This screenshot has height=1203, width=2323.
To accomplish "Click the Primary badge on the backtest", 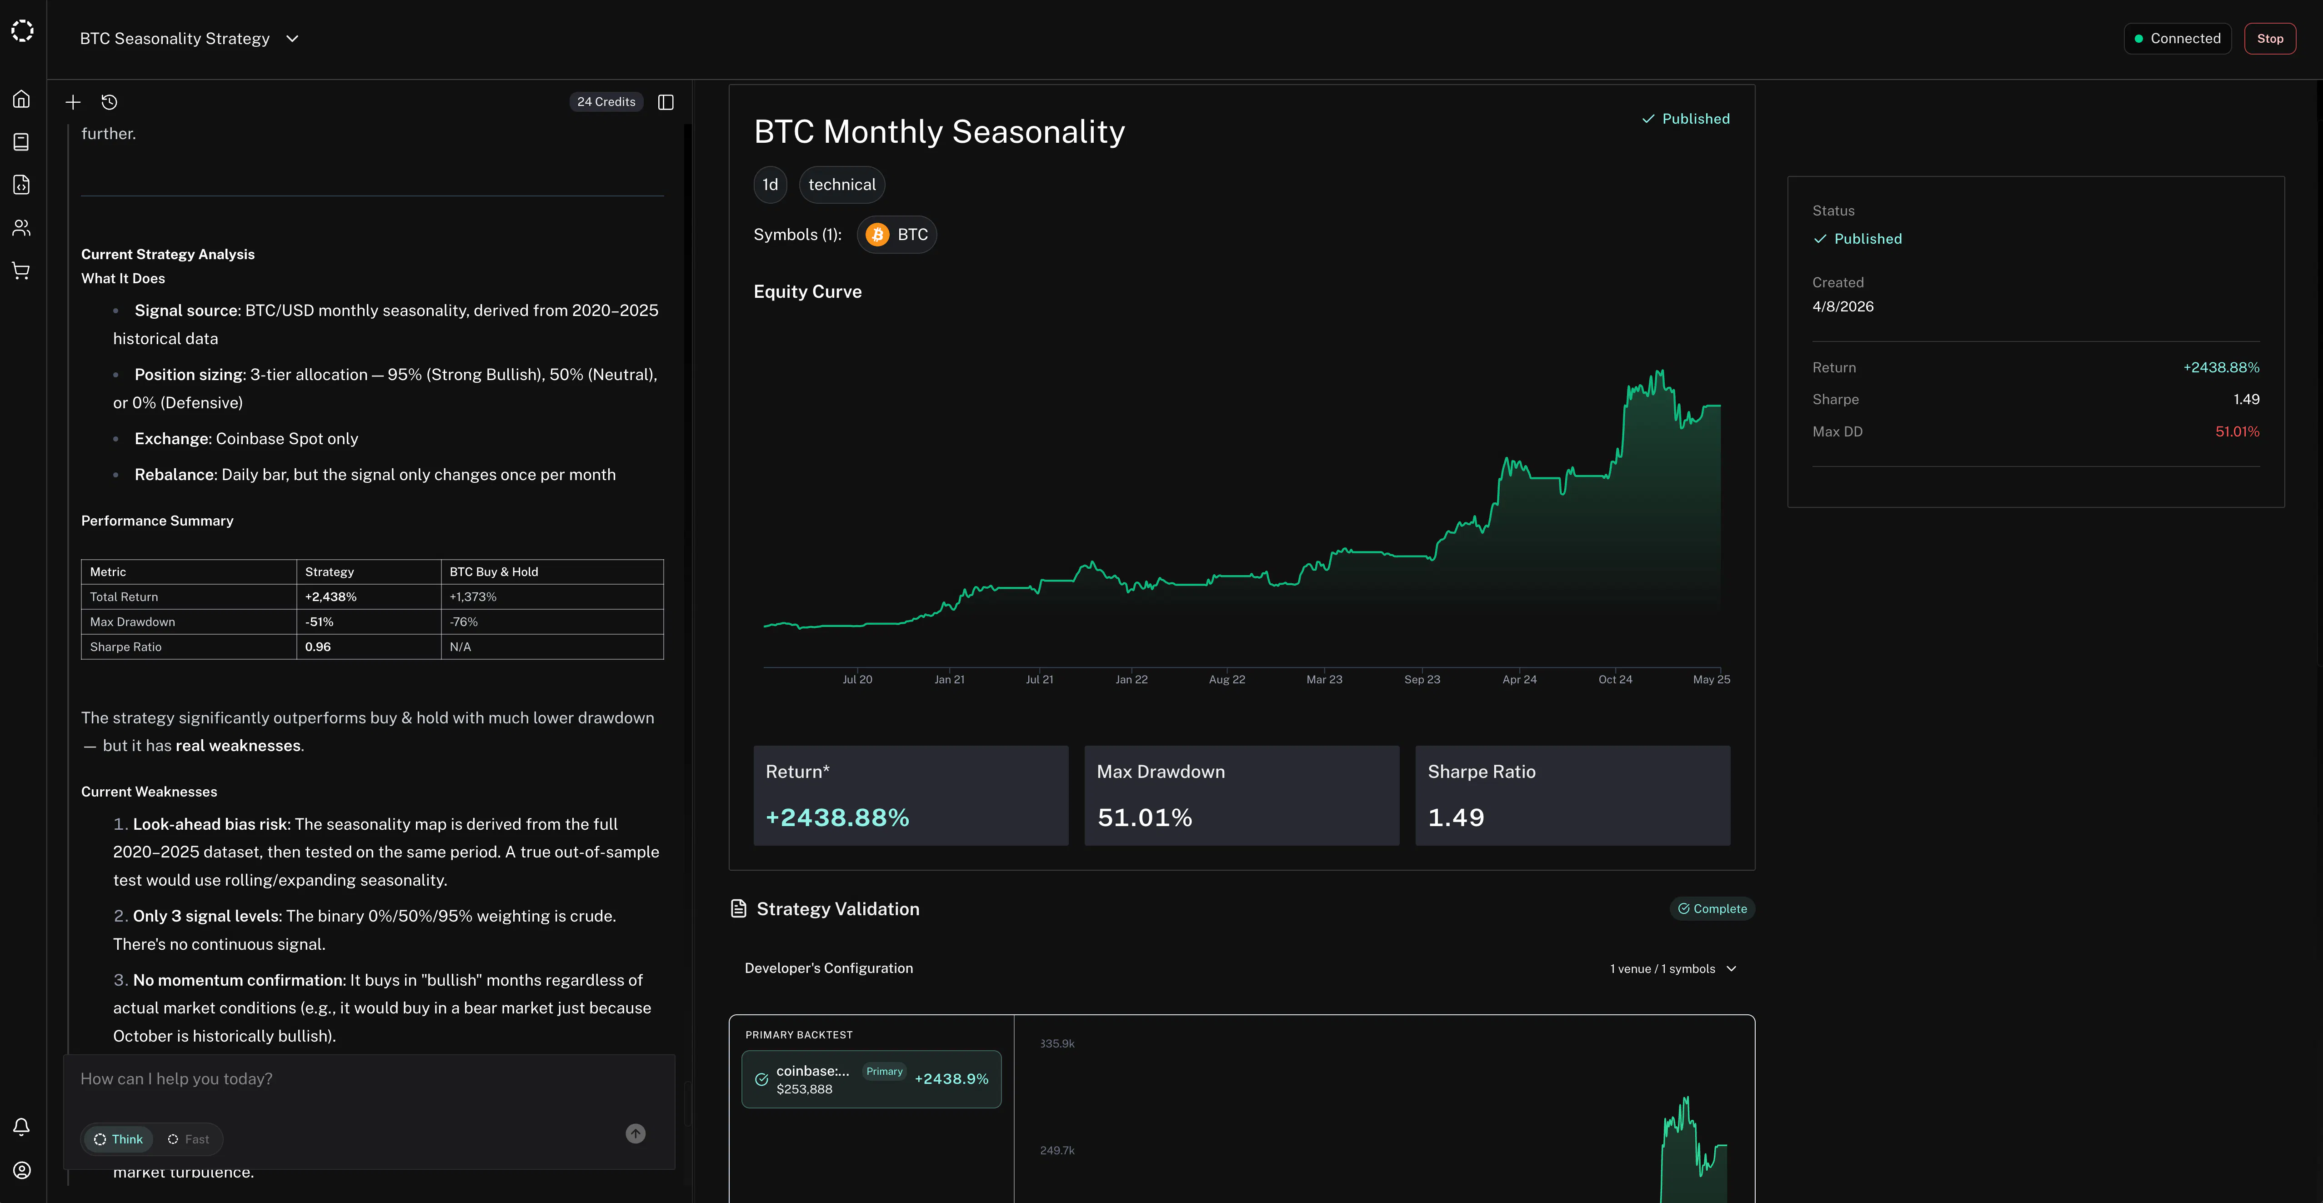I will (884, 1071).
